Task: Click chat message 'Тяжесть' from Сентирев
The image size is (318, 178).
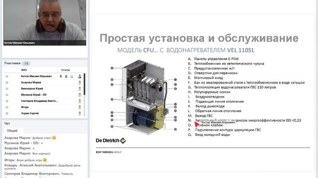Action: click(39, 174)
